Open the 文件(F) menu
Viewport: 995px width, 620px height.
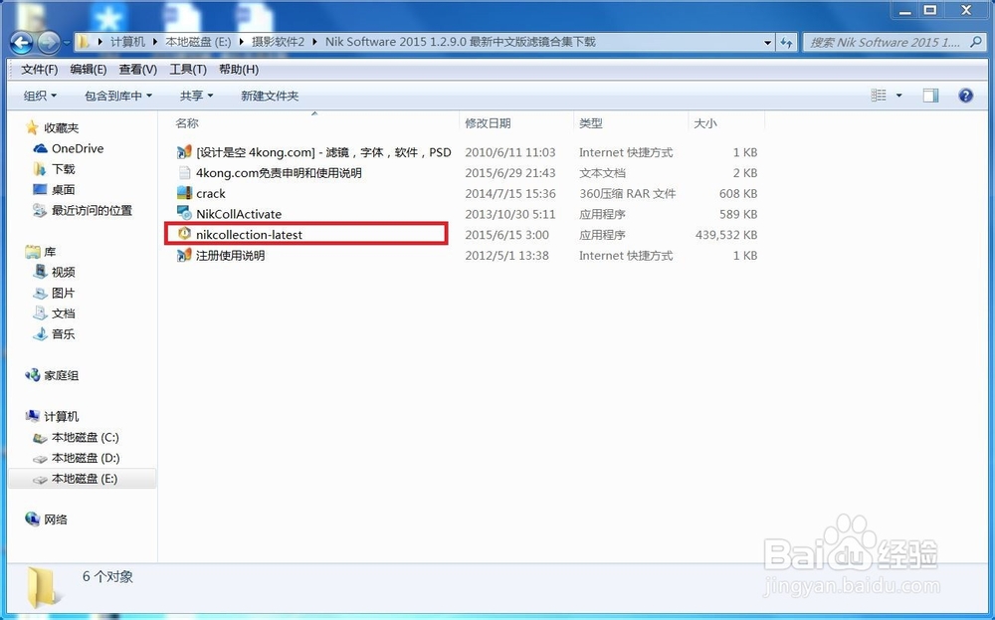click(40, 70)
